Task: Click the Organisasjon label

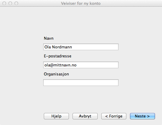Action: 56,74
